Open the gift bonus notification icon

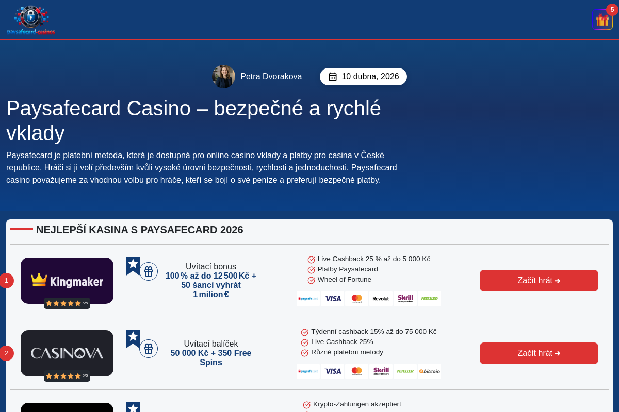click(602, 20)
